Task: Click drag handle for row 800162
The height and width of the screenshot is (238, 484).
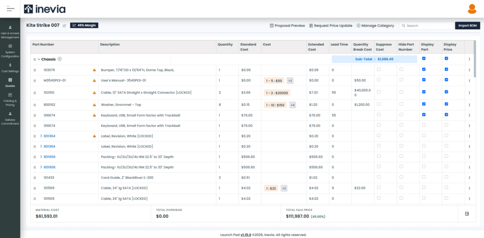Action: coord(35,105)
